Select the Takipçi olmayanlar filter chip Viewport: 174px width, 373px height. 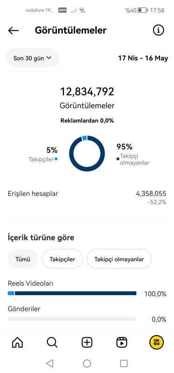point(119,259)
